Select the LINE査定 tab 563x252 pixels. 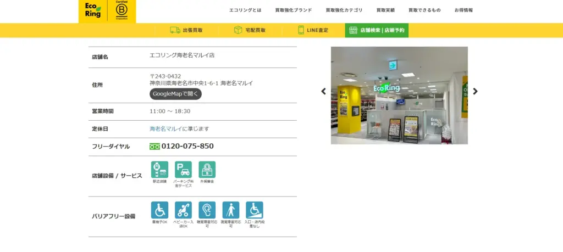(313, 30)
